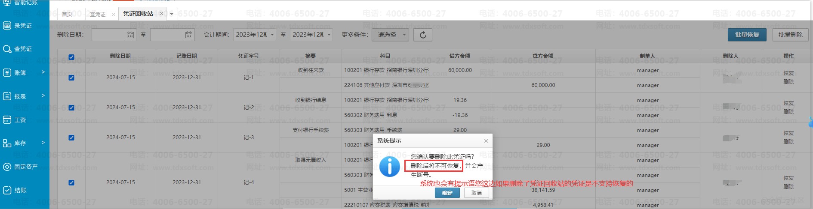This screenshot has height=209, width=813.
Task: Click 删除 link for voucher 记-4
Action: coord(788,186)
